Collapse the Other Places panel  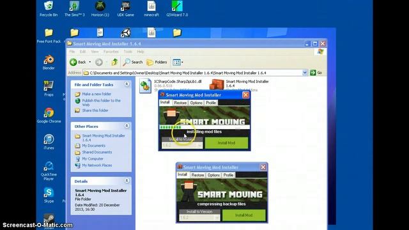tap(127, 126)
